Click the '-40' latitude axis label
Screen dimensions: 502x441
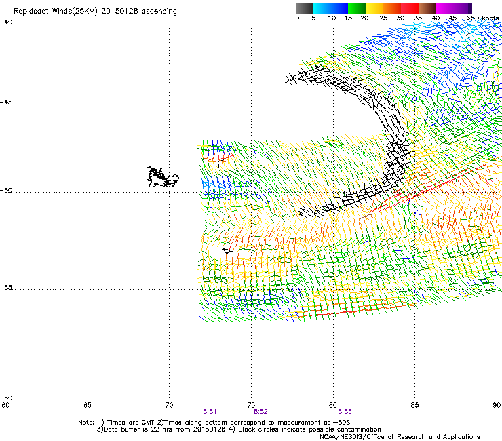pos(6,22)
